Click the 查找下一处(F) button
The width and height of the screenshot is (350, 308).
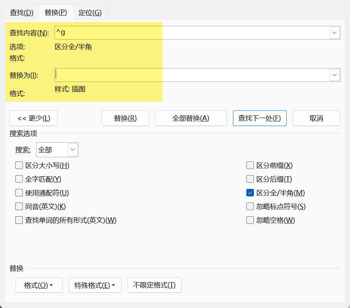(x=260, y=118)
